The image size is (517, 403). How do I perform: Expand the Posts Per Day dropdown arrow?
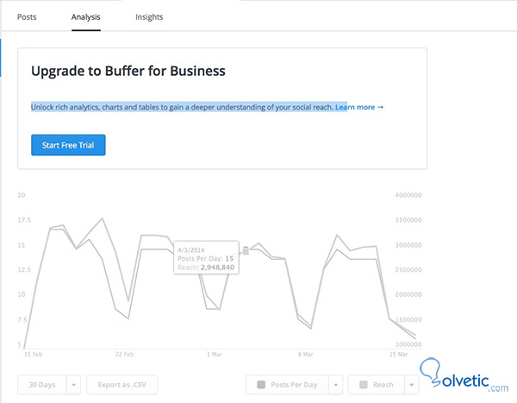pyautogui.click(x=334, y=385)
